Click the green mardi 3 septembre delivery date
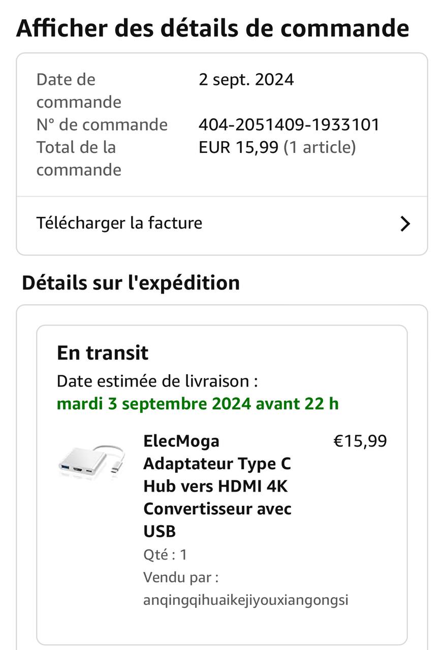 [198, 404]
